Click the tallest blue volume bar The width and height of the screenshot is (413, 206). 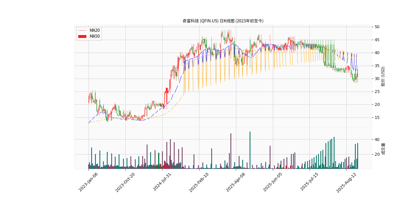[250, 150]
